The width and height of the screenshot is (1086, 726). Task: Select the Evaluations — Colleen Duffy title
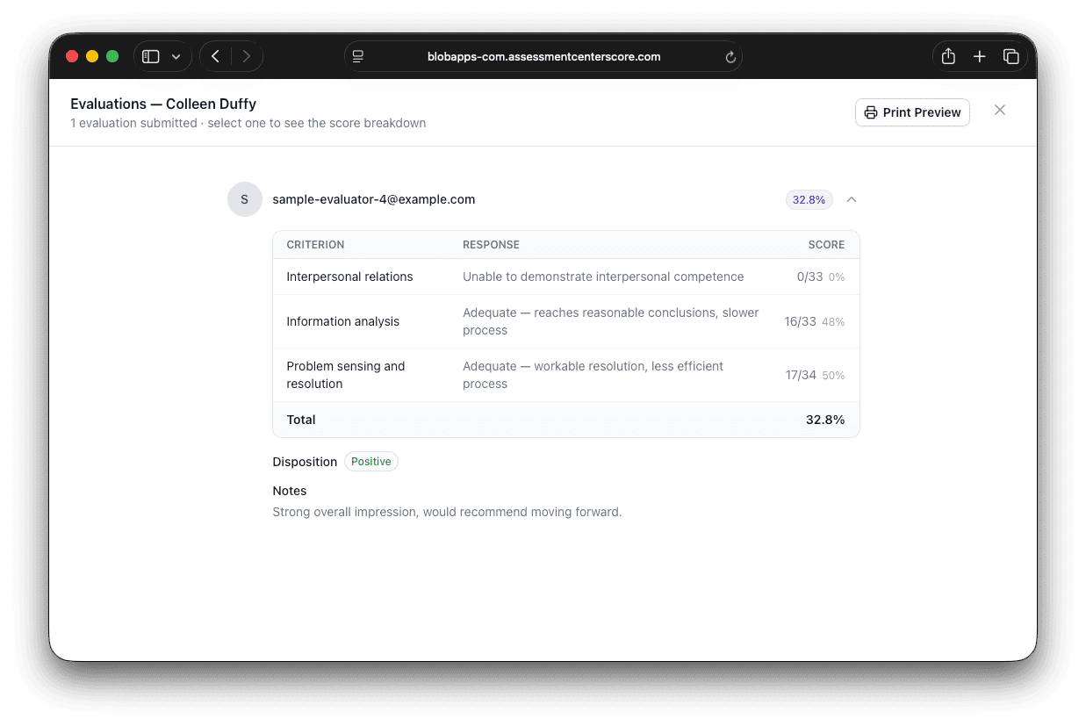(x=163, y=104)
